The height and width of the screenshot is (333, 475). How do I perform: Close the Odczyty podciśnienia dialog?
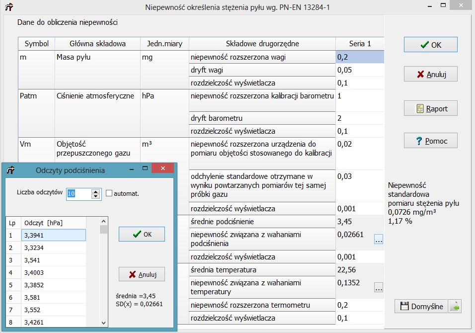[x=162, y=168]
